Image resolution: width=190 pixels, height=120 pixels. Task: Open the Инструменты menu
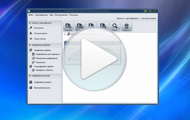pyautogui.click(x=61, y=15)
